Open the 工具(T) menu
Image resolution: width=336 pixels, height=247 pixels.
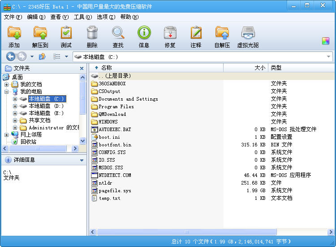[82, 17]
